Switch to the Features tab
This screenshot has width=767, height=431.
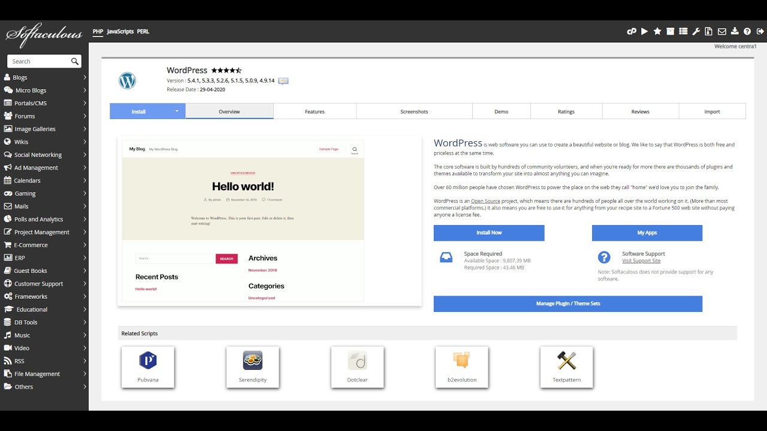pyautogui.click(x=315, y=111)
